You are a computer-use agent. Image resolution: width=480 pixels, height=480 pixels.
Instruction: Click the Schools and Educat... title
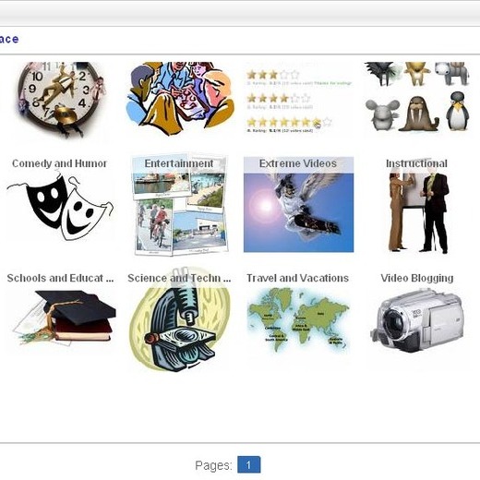(60, 278)
